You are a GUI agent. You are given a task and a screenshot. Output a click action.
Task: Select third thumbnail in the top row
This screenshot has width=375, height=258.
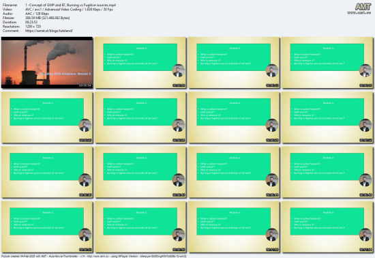[234, 63]
